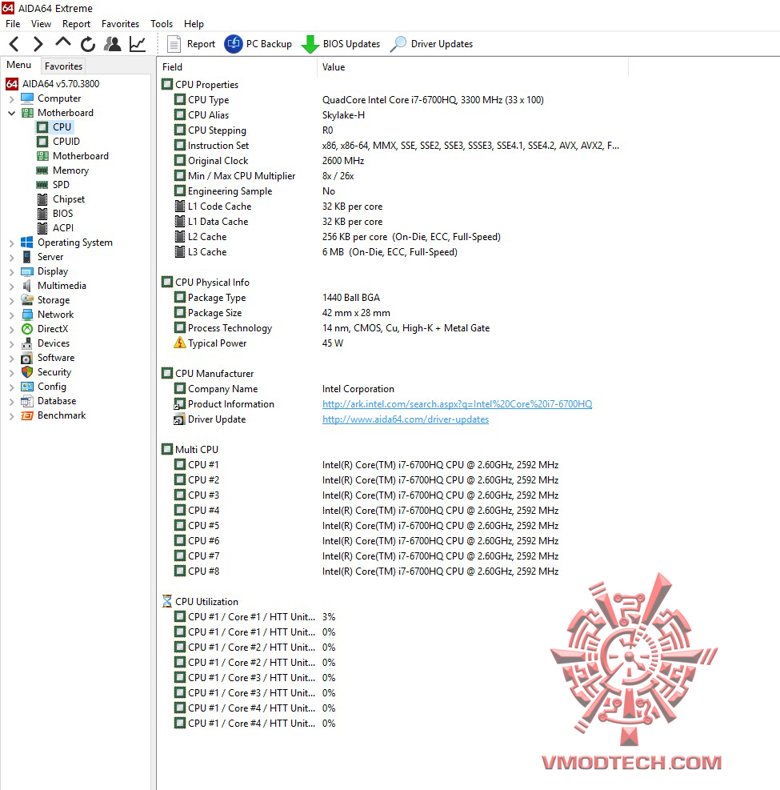Expand the DirectX node
The width and height of the screenshot is (780, 790).
tap(11, 330)
